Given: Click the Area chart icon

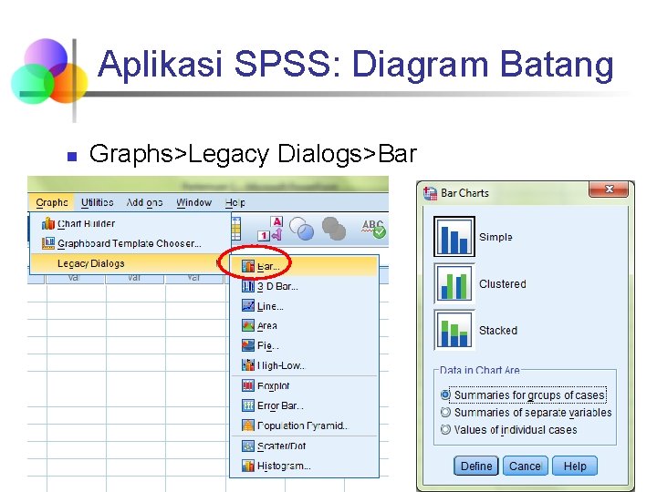Looking at the screenshot, I should pos(248,325).
